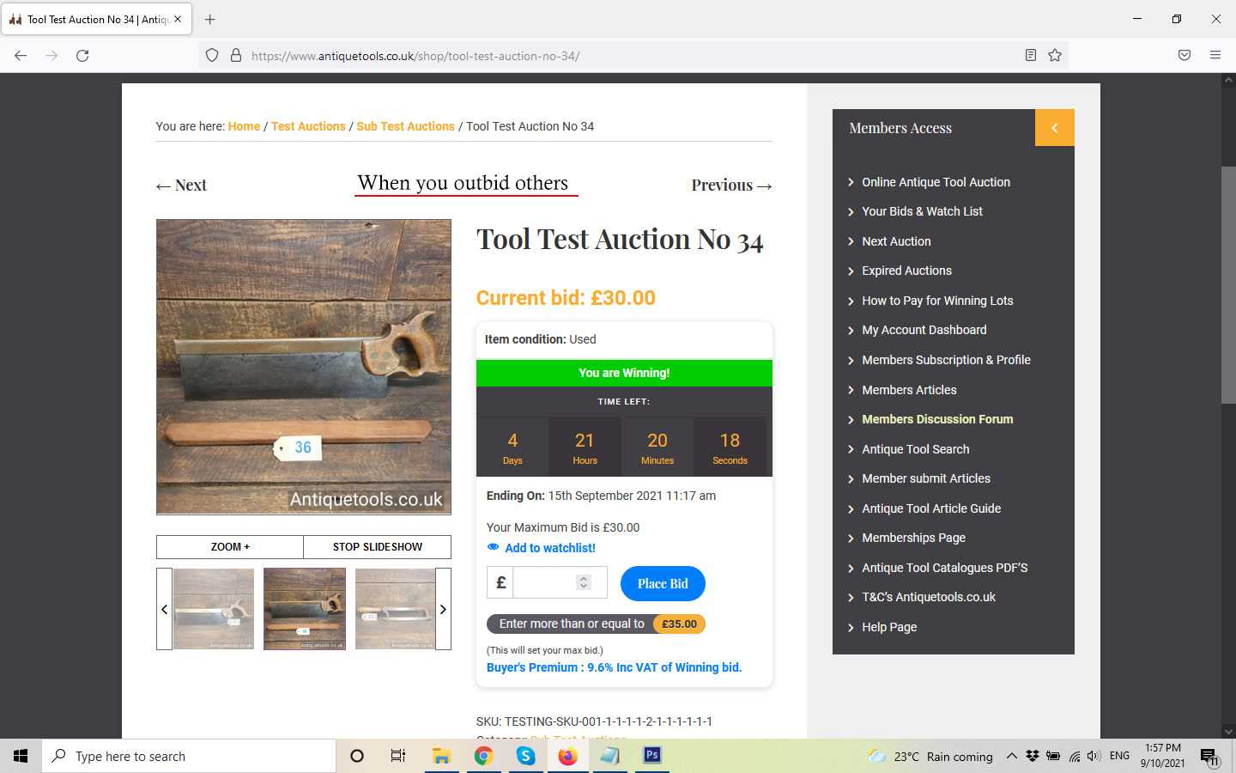This screenshot has height=773, width=1236.
Task: Bookmark this page with the star icon
Action: coord(1055,55)
